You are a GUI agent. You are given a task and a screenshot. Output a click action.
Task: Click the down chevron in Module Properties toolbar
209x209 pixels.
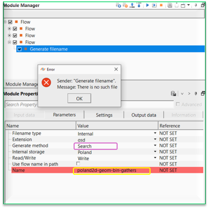point(182,94)
